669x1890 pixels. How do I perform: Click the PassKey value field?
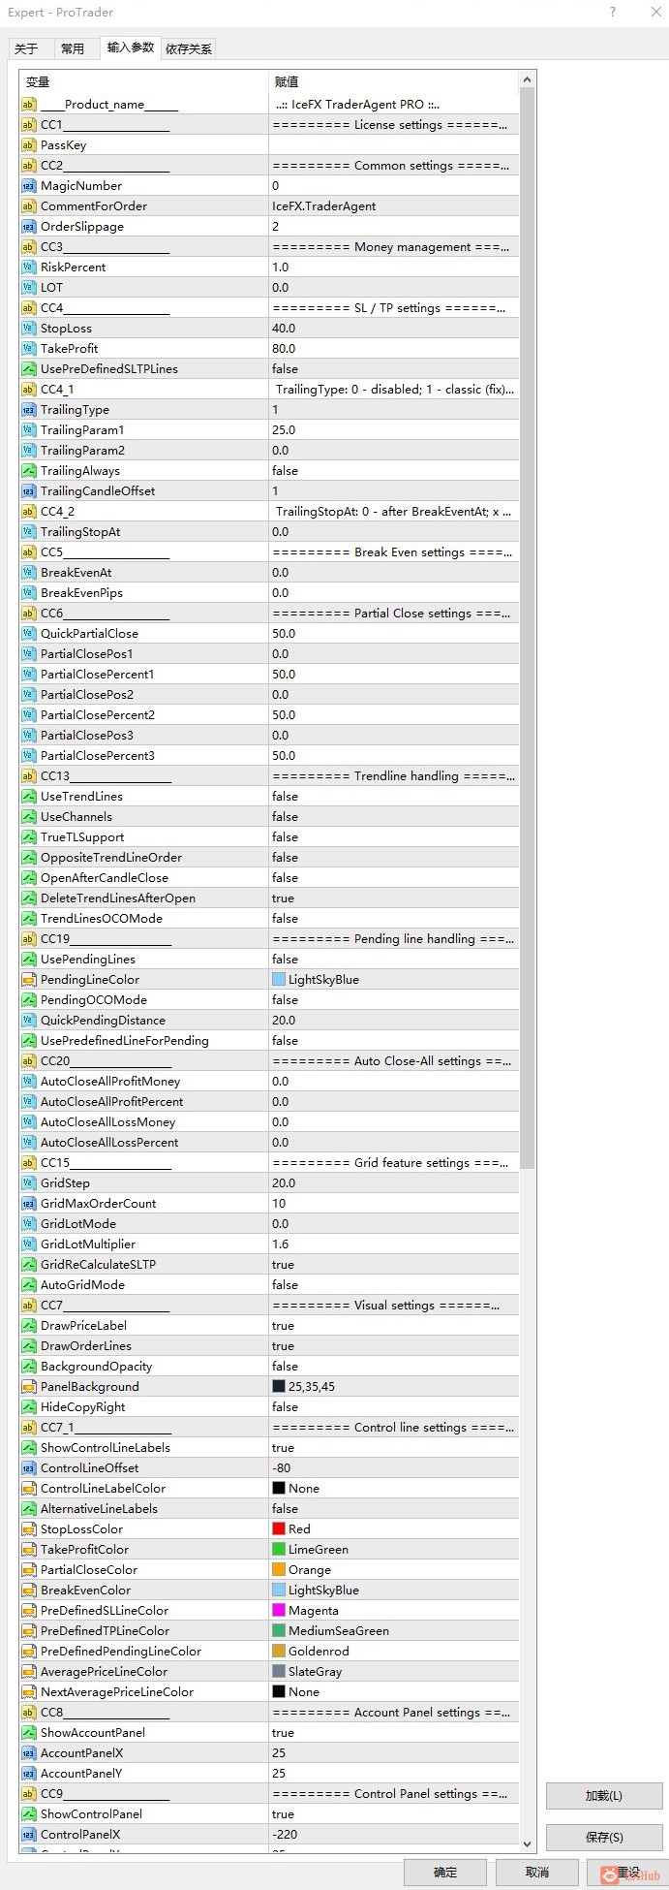(x=394, y=145)
